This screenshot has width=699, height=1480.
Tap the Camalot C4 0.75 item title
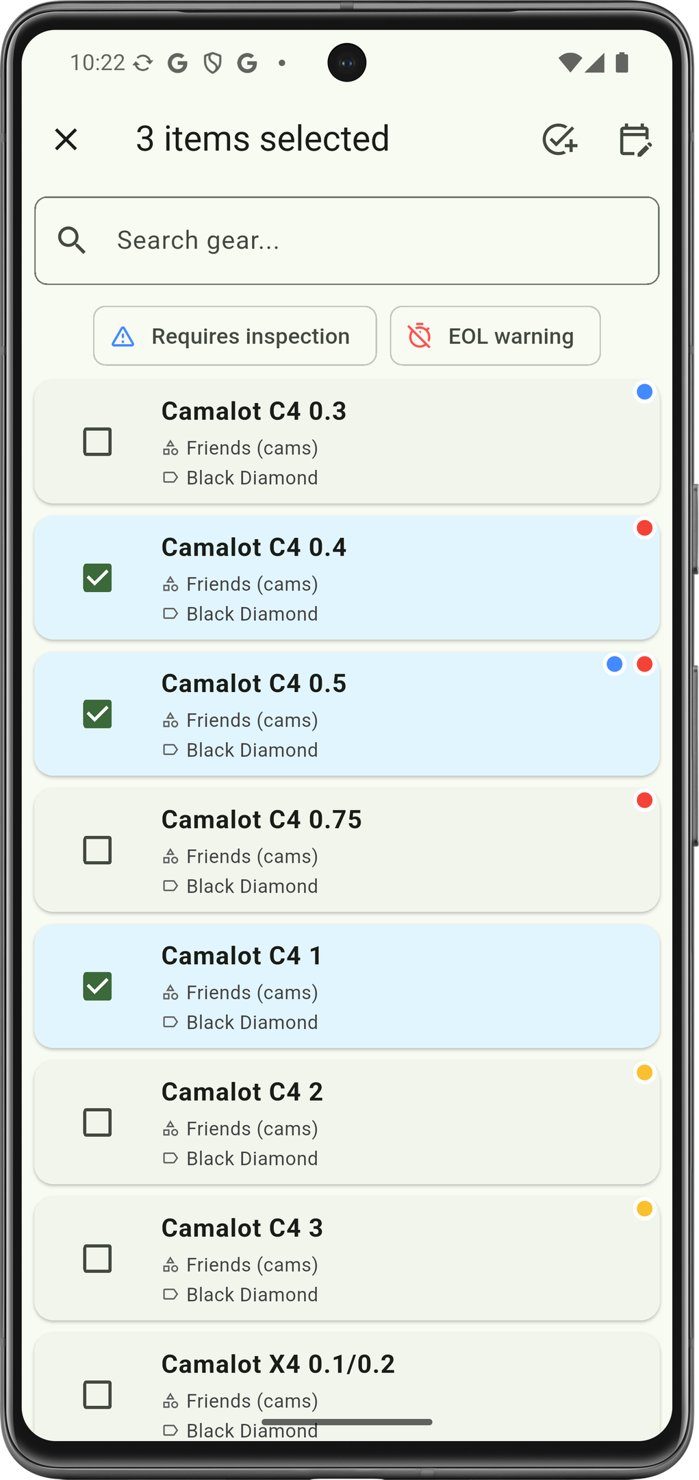(x=262, y=819)
